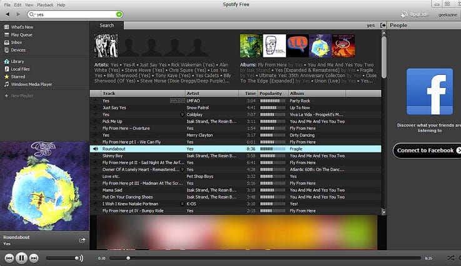
Task: Click the back navigation arrow
Action: click(6, 14)
